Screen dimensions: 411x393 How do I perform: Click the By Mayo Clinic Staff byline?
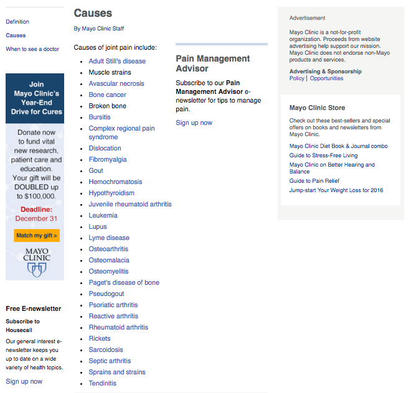pos(99,29)
